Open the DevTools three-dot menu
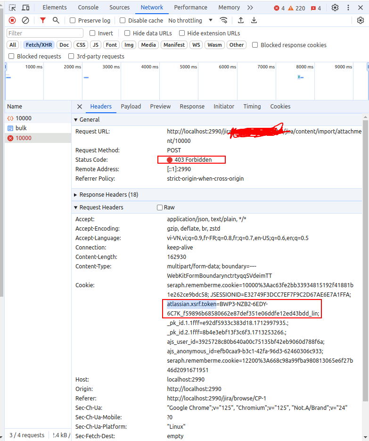This screenshot has height=441, width=369. 348,8
